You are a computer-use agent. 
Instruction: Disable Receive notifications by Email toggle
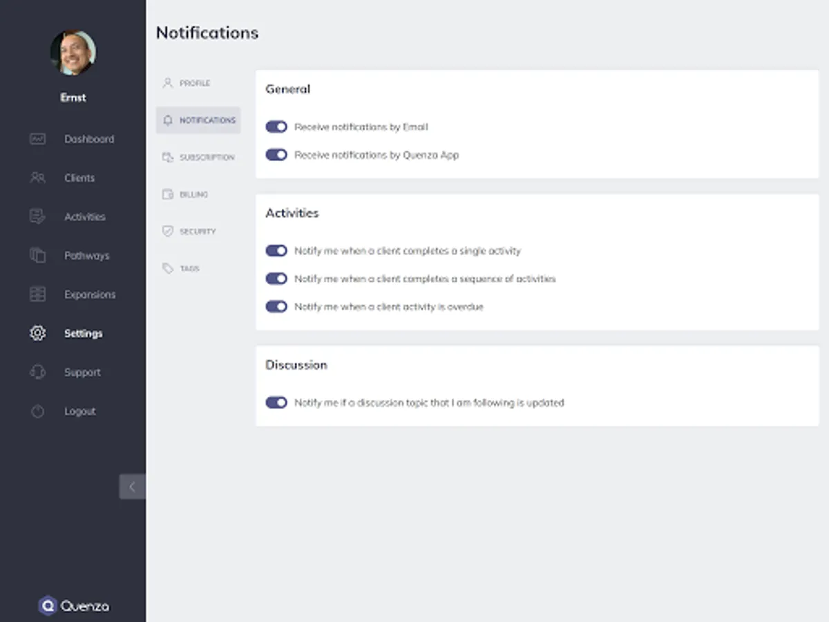pyautogui.click(x=276, y=127)
